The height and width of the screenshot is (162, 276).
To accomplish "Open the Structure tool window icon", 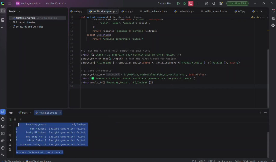I will (3, 20).
